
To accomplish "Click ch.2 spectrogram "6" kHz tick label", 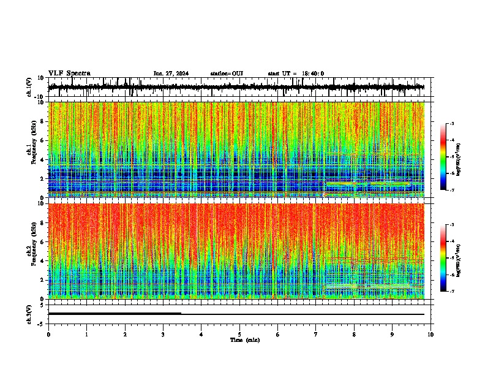I will coord(42,242).
